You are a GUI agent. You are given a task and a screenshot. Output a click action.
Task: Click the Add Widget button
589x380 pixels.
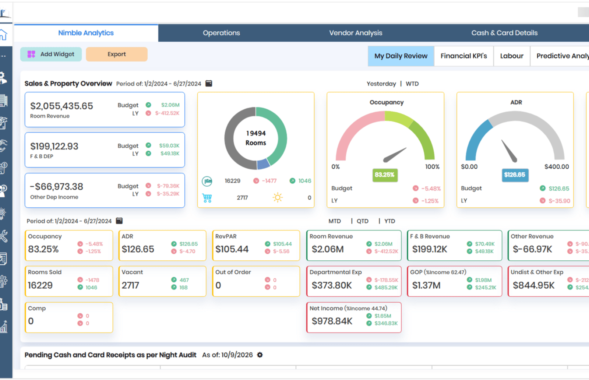51,54
